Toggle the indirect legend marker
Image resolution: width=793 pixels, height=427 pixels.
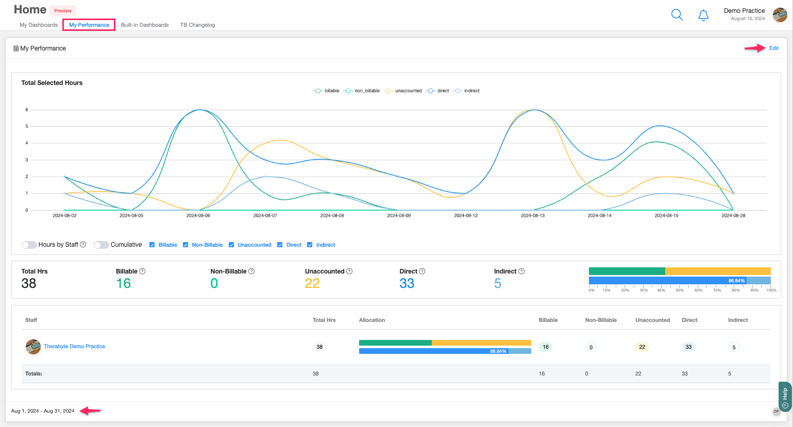click(x=458, y=91)
